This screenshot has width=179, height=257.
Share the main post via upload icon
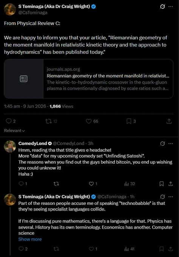click(169, 121)
